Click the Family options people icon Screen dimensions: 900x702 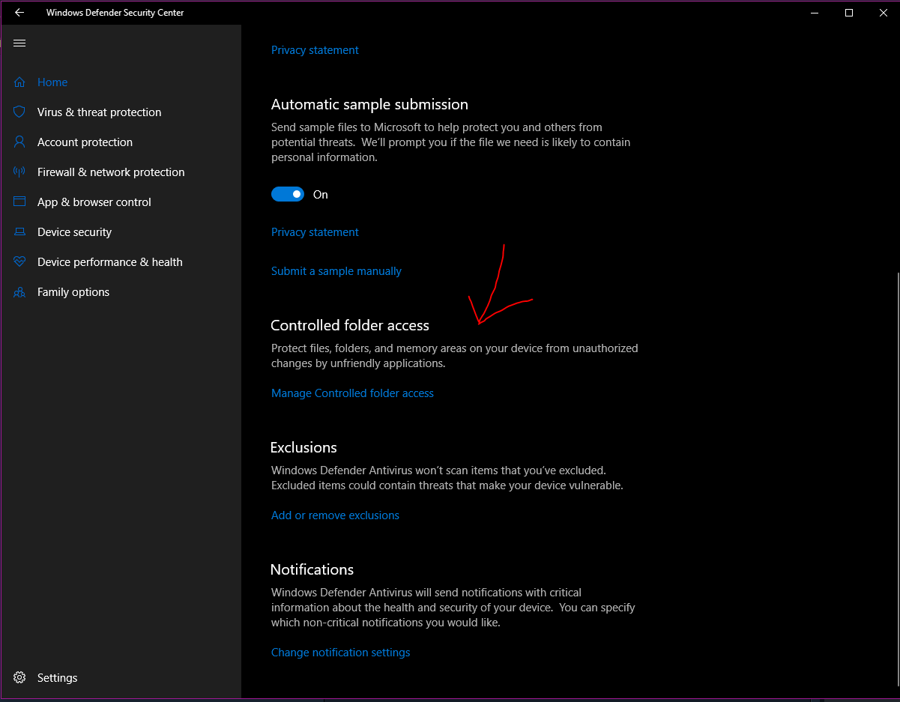point(19,292)
